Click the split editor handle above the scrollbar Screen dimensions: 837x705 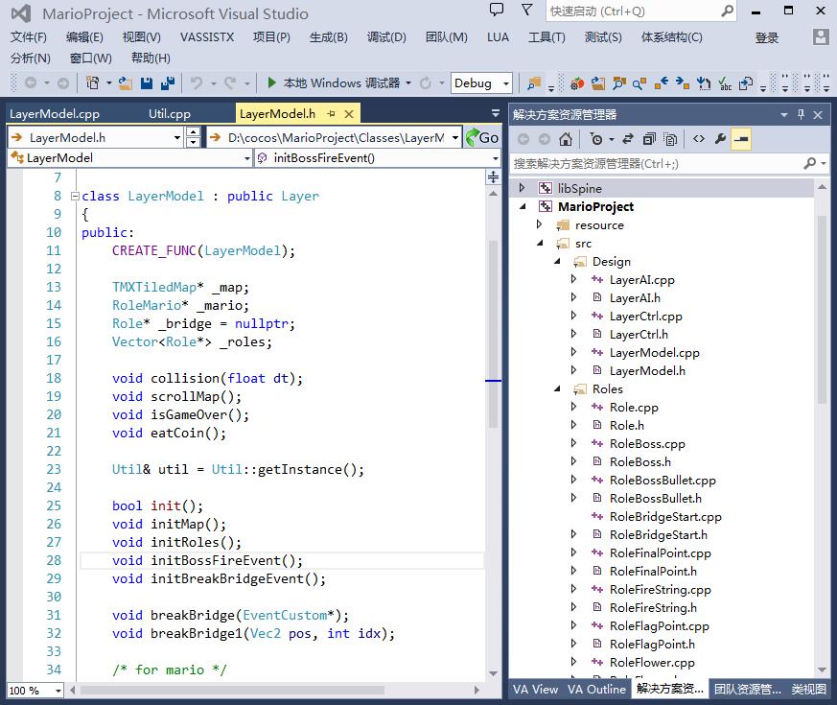tap(493, 176)
